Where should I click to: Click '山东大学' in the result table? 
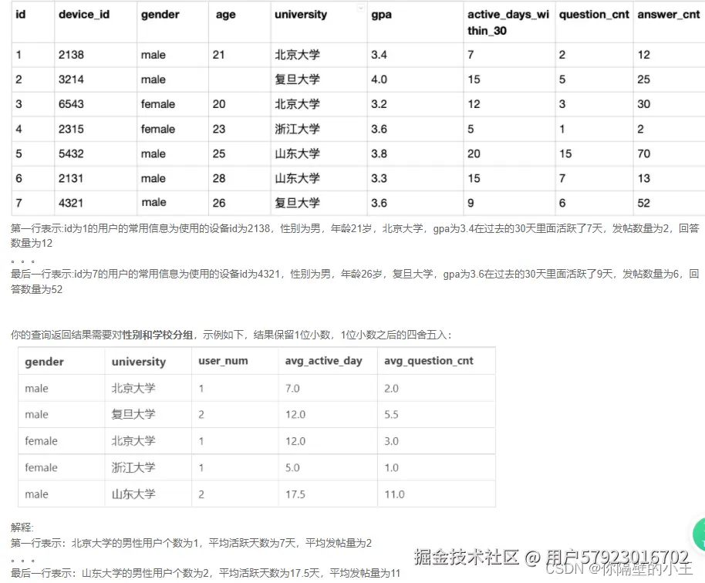[133, 494]
